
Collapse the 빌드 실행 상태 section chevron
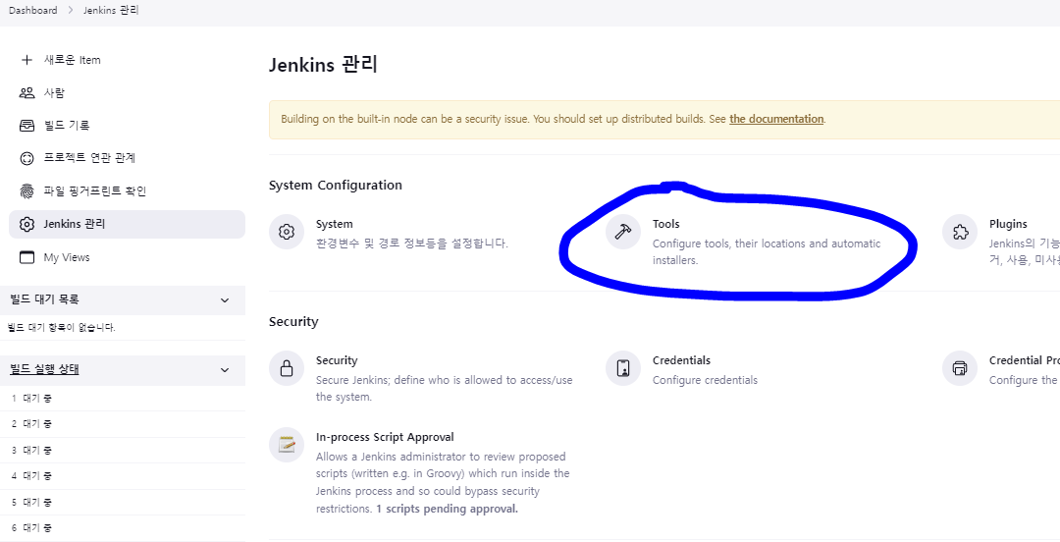(225, 370)
